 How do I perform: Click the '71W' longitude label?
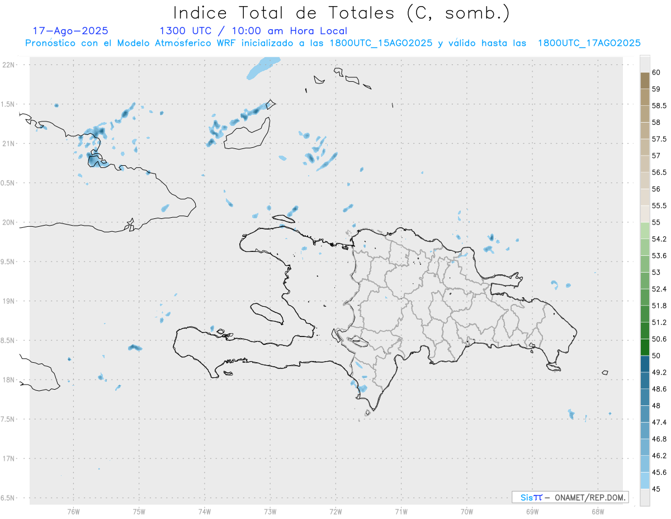coord(401,512)
